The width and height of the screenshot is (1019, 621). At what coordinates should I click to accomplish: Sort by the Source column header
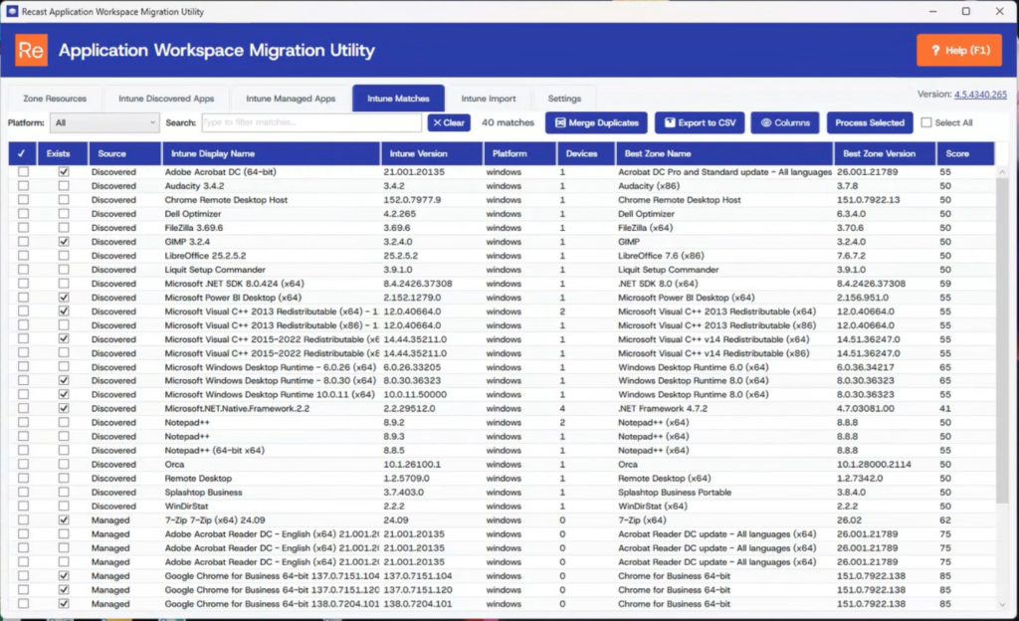124,154
